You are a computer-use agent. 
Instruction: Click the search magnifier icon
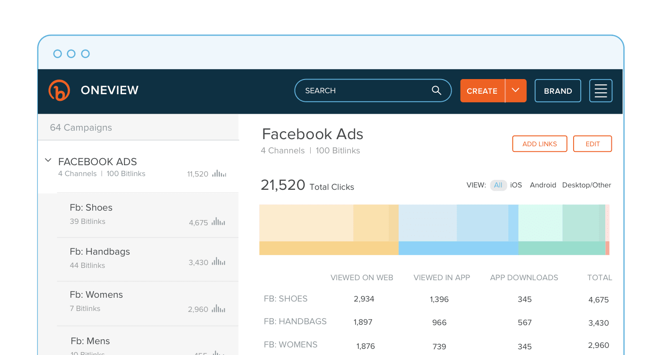(436, 90)
